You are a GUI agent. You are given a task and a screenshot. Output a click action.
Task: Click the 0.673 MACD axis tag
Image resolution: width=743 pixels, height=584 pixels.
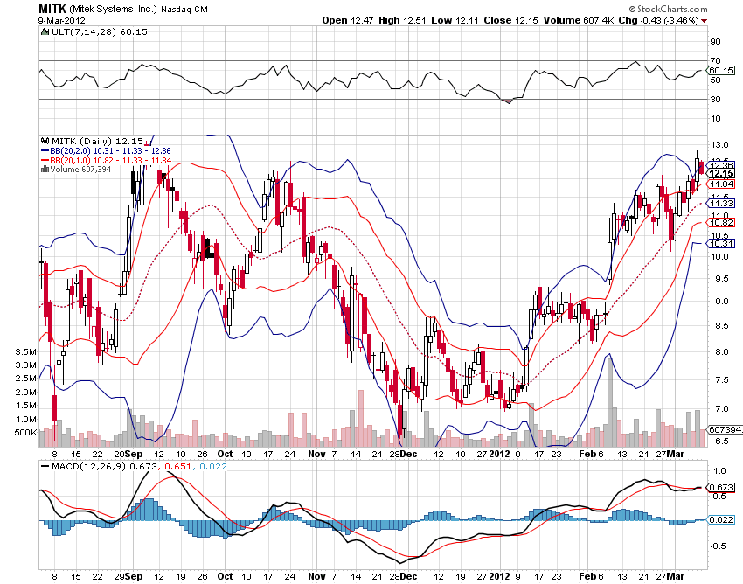721,487
